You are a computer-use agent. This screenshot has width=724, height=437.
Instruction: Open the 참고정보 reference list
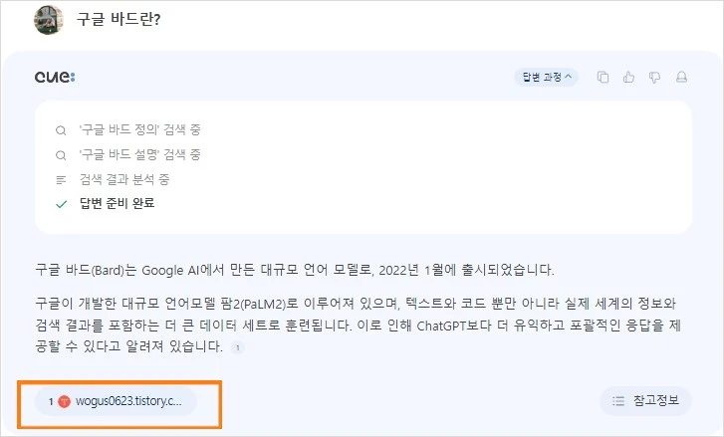pyautogui.click(x=645, y=400)
